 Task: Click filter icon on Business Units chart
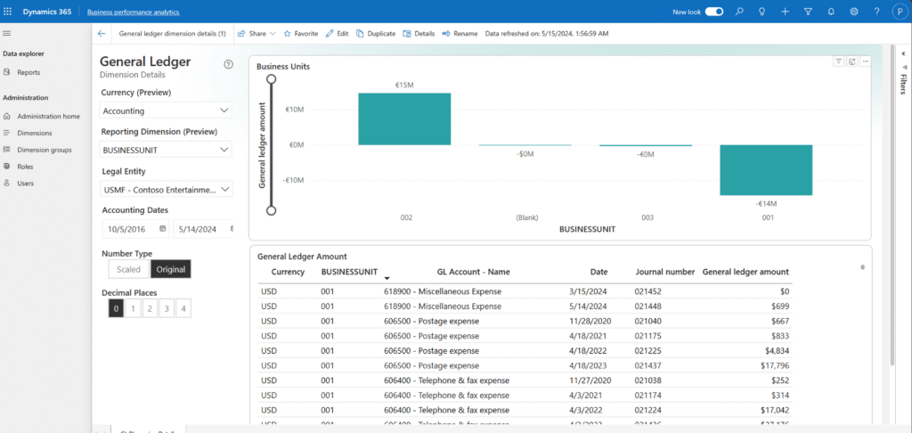point(839,61)
